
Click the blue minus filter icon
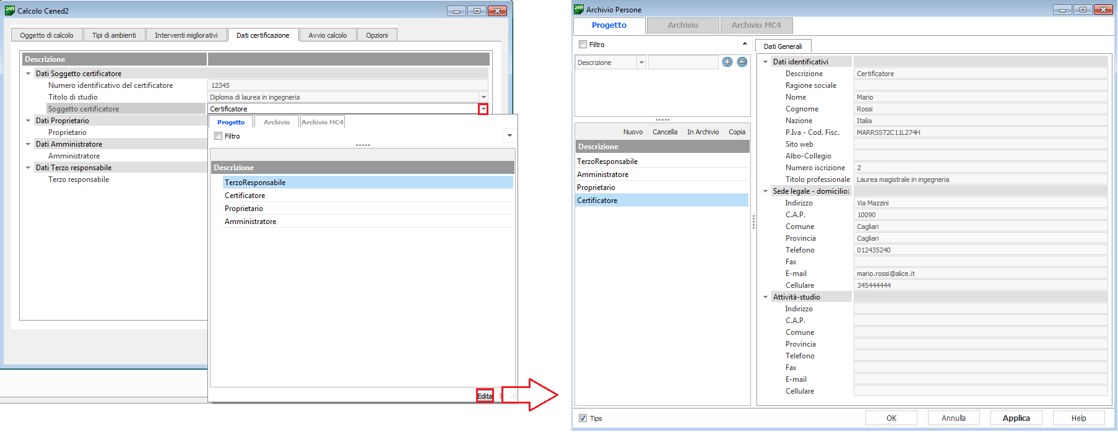click(x=742, y=62)
